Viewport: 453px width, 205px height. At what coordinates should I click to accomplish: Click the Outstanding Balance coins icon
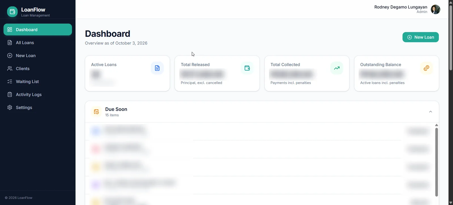tap(426, 68)
